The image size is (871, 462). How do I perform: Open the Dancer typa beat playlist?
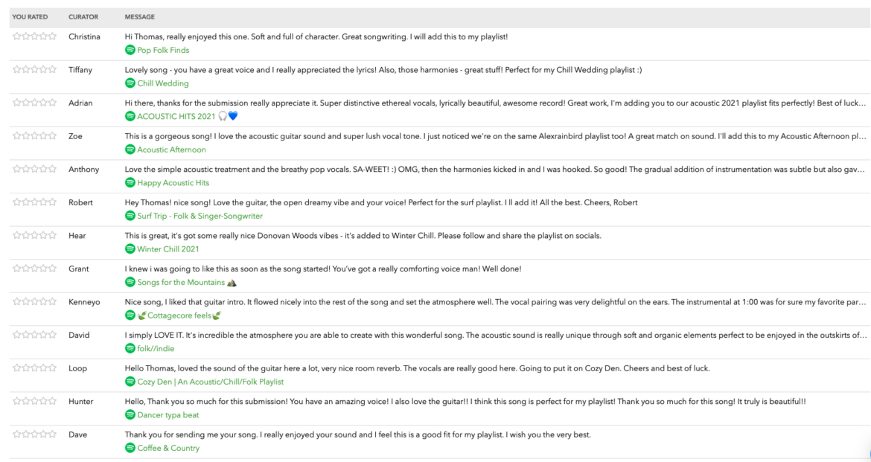(x=167, y=415)
